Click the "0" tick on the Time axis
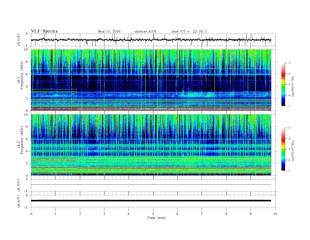The width and height of the screenshot is (310, 240). pyautogui.click(x=31, y=214)
